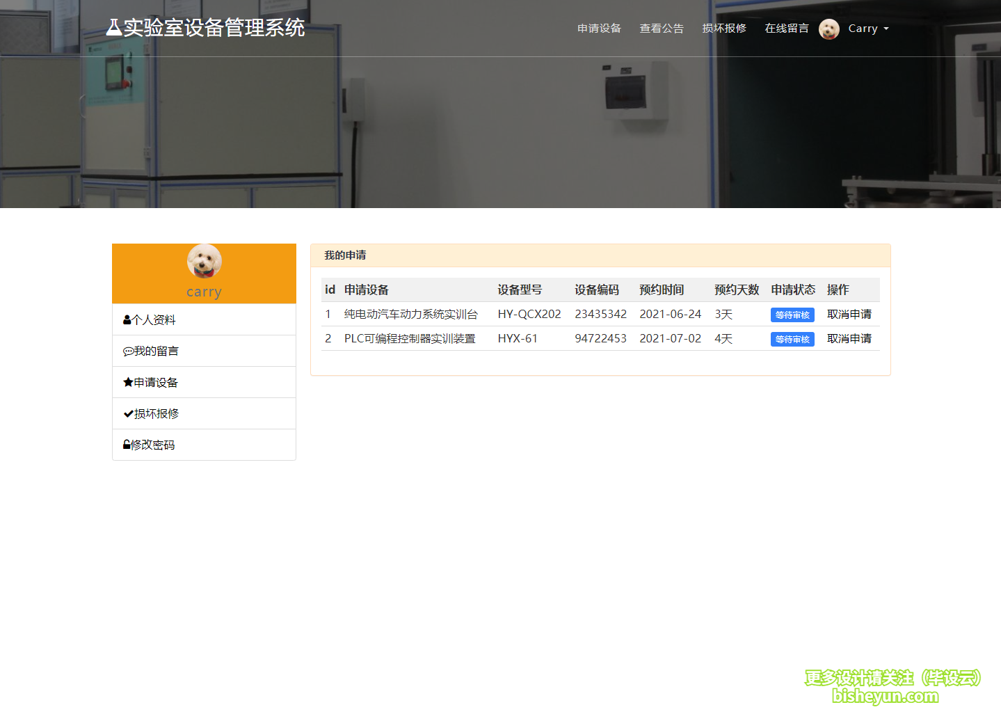Click the lock icon beside 修改密码

click(126, 444)
